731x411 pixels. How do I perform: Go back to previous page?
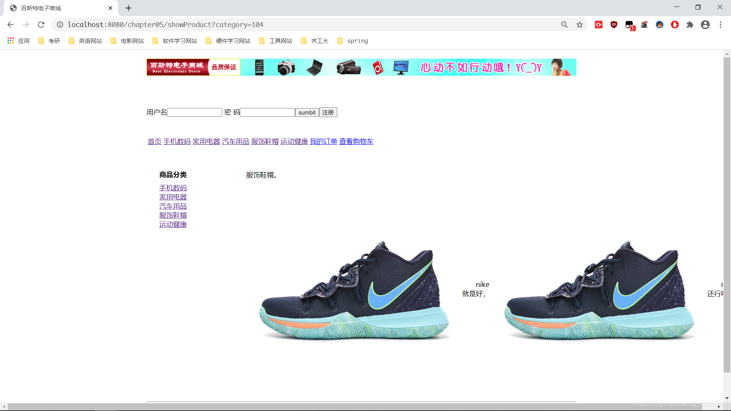(10, 25)
